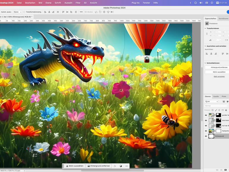Click the link layers icon at panel bottom

[x=217, y=170]
